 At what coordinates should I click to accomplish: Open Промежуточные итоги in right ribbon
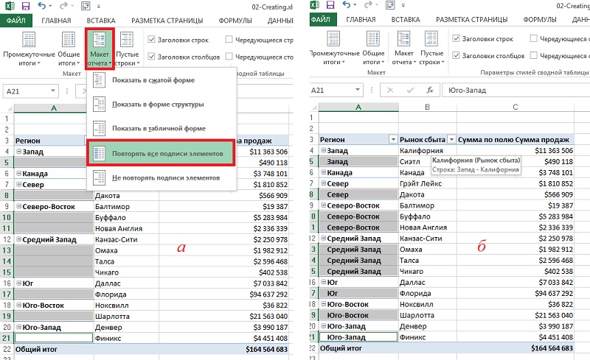333,48
